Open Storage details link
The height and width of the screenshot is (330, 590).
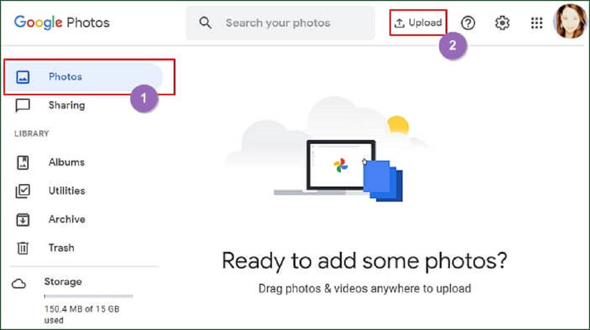point(63,281)
